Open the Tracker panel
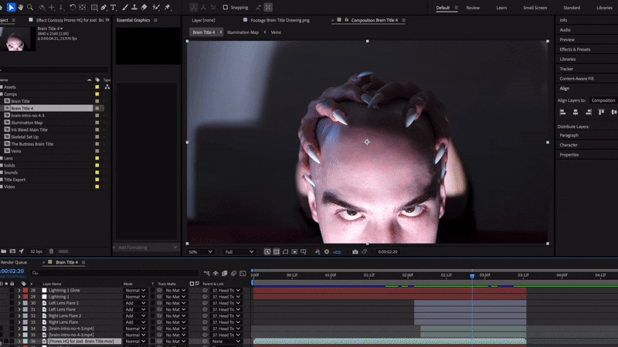Image resolution: width=618 pixels, height=347 pixels. 566,69
